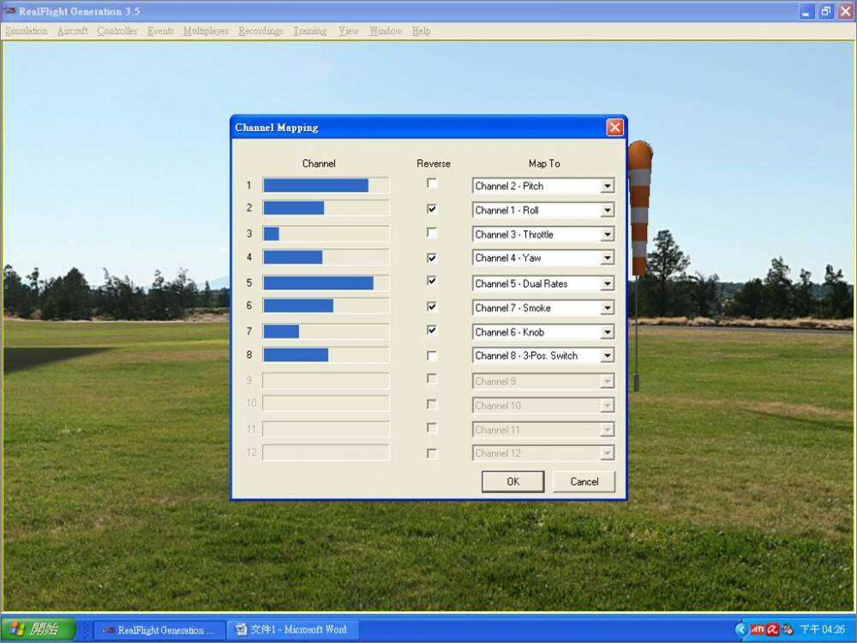Cancel the Channel Mapping dialog
857x643 pixels.
584,481
